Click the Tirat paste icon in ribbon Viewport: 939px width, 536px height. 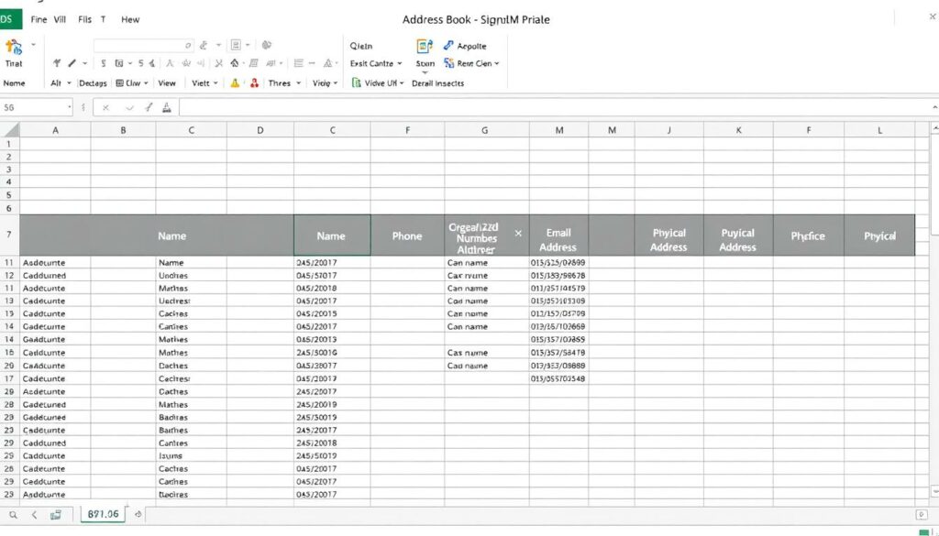click(x=14, y=48)
